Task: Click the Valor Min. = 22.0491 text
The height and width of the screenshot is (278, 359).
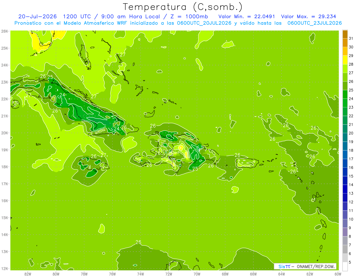Action: pyautogui.click(x=247, y=16)
